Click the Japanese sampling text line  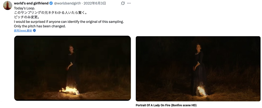(x=50, y=13)
